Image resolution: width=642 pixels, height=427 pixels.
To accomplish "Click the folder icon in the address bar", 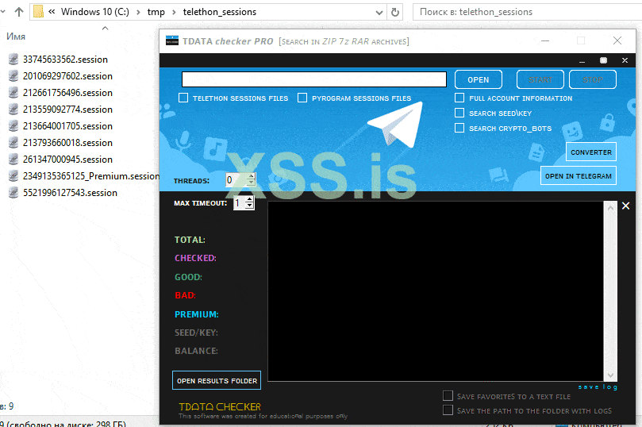I will point(38,12).
